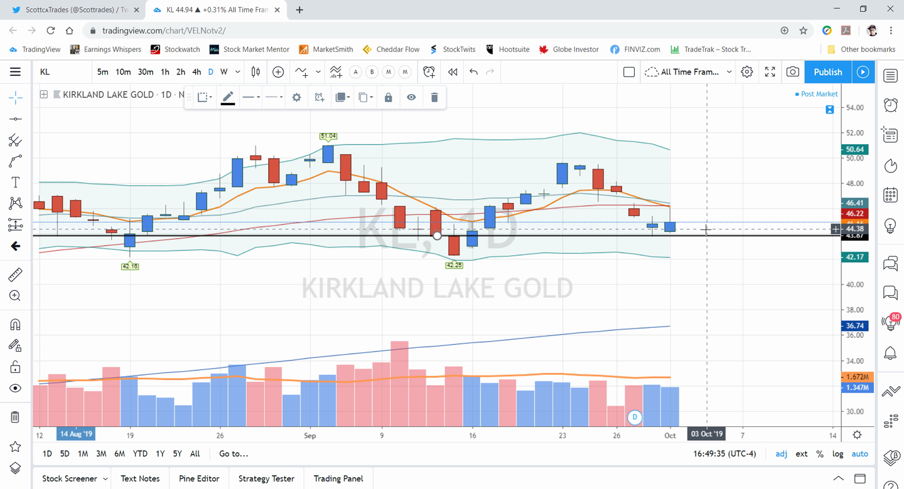Image resolution: width=904 pixels, height=489 pixels.
Task: Click the blue Publish button
Action: click(827, 72)
